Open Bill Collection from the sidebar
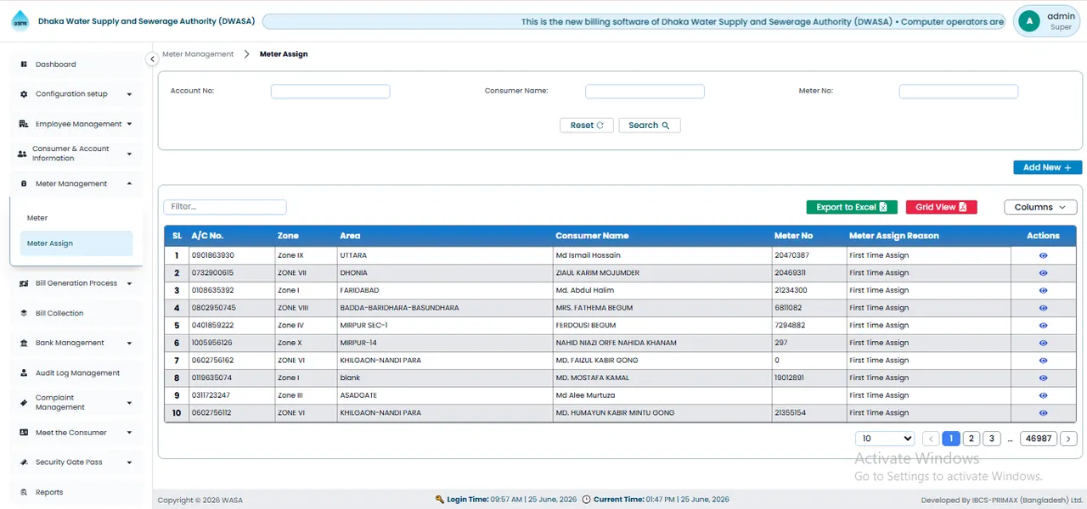The width and height of the screenshot is (1087, 509). pyautogui.click(x=75, y=313)
